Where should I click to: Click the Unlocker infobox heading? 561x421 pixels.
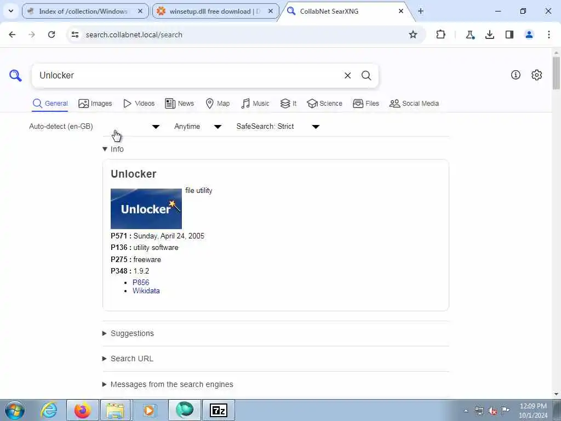pos(134,174)
